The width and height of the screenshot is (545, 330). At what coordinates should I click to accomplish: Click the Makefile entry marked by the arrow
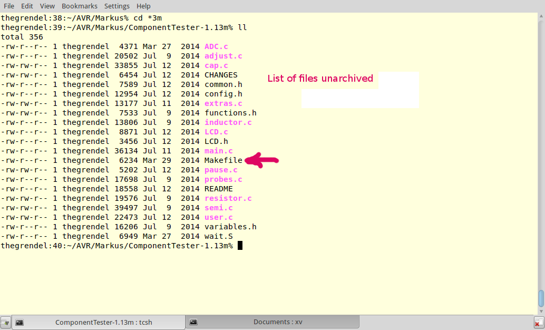click(x=223, y=160)
